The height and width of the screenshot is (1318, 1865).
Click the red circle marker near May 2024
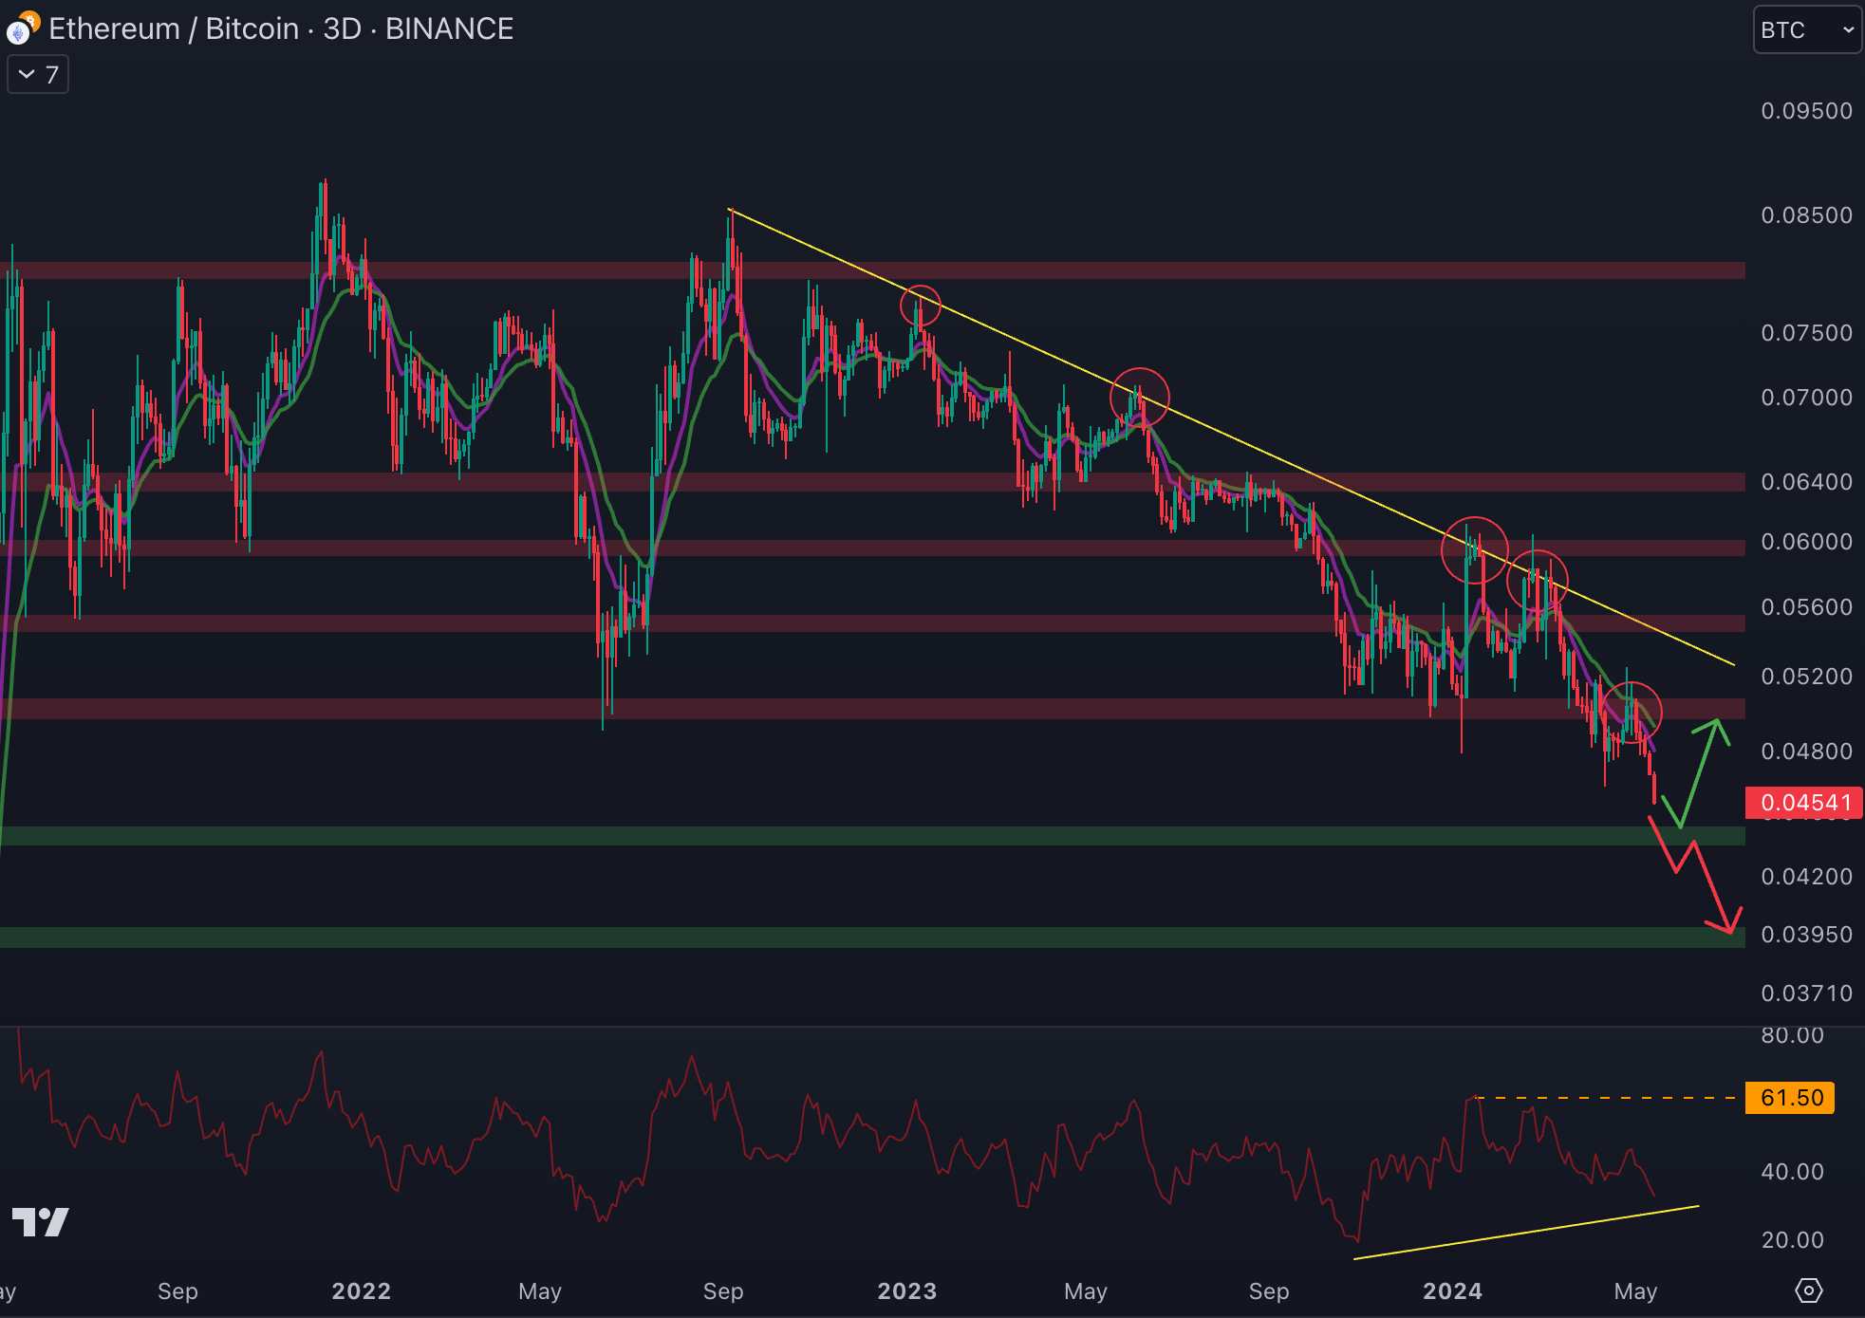(1632, 713)
